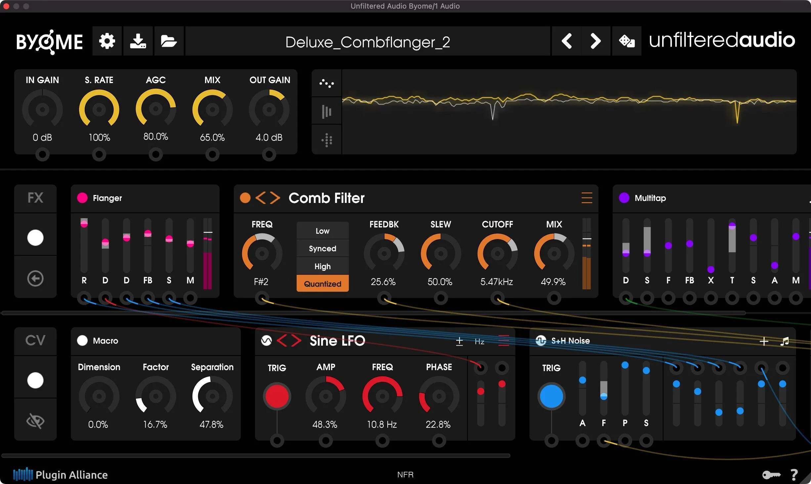The width and height of the screenshot is (811, 484).
Task: Open the Sine LFO red hamburger menu
Action: click(503, 341)
